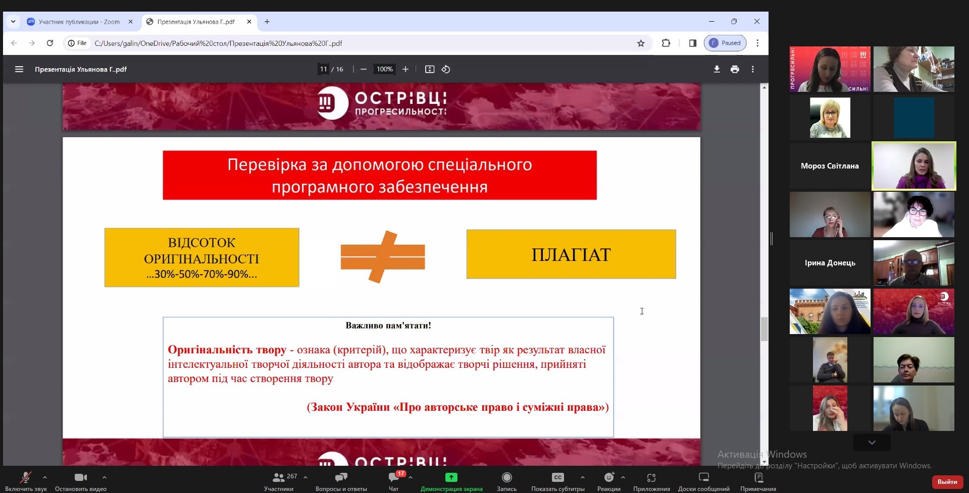Toggle the Chrome side panel

point(693,43)
